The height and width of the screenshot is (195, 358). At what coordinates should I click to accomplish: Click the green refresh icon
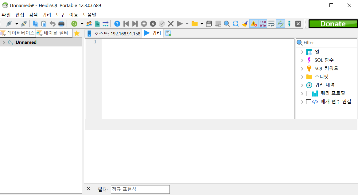click(x=74, y=24)
